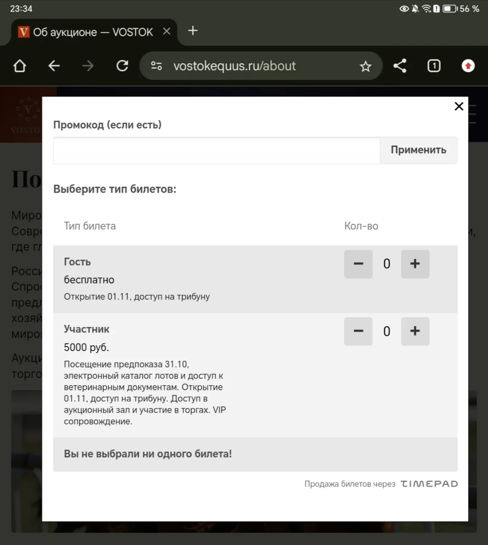Image resolution: width=488 pixels, height=545 pixels.
Task: Click the 23:34 clock
Action: (x=21, y=9)
